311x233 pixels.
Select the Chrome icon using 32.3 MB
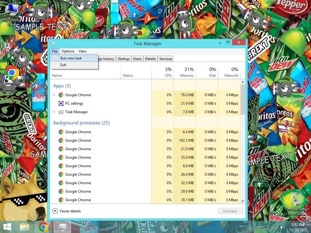click(61, 183)
